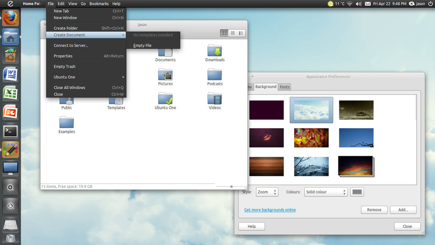Open the Style Zoom dropdown

[x=267, y=192]
